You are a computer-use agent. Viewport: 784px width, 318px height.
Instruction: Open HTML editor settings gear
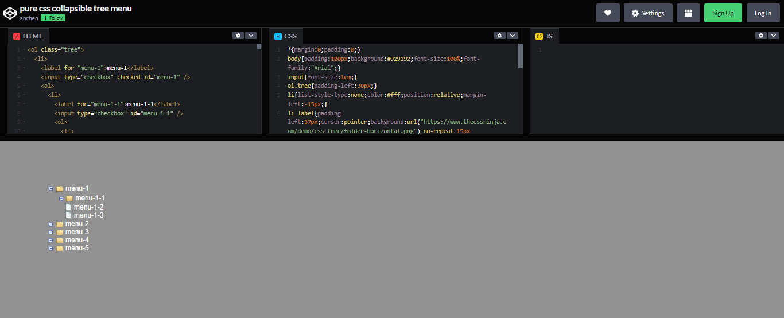[238, 36]
